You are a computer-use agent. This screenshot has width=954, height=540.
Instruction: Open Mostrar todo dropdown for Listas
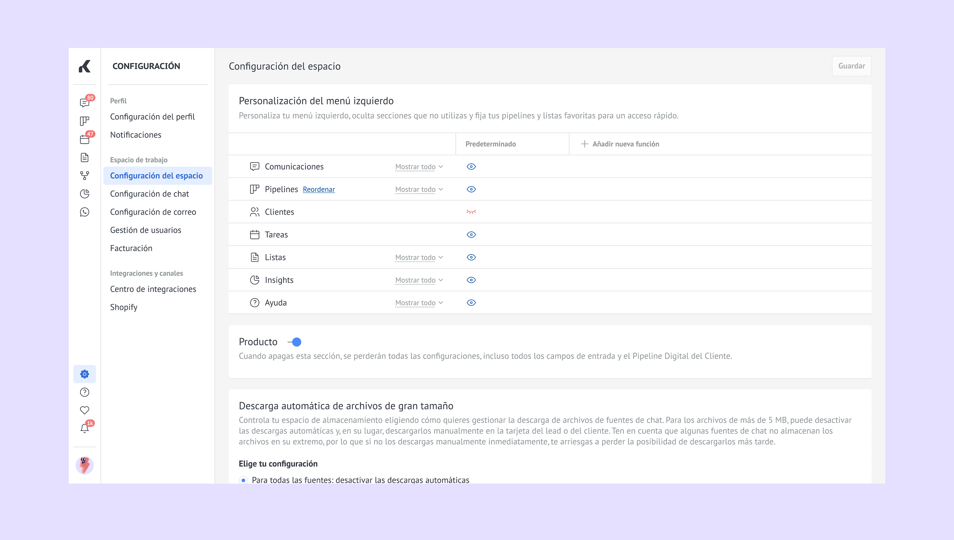tap(419, 257)
